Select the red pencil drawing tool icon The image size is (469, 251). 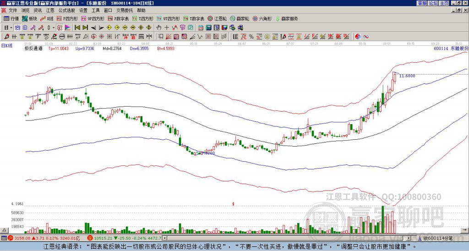tap(6, 37)
